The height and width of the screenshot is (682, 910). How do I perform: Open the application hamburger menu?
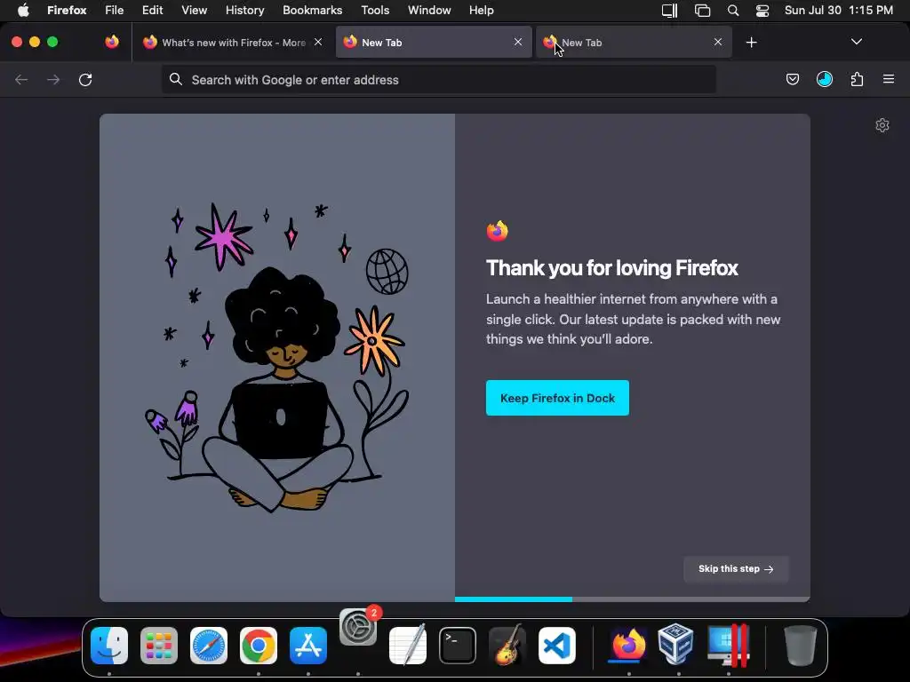pyautogui.click(x=889, y=79)
